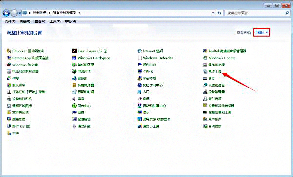Click the speech recognition (语音识别) microphone icon

(74, 126)
